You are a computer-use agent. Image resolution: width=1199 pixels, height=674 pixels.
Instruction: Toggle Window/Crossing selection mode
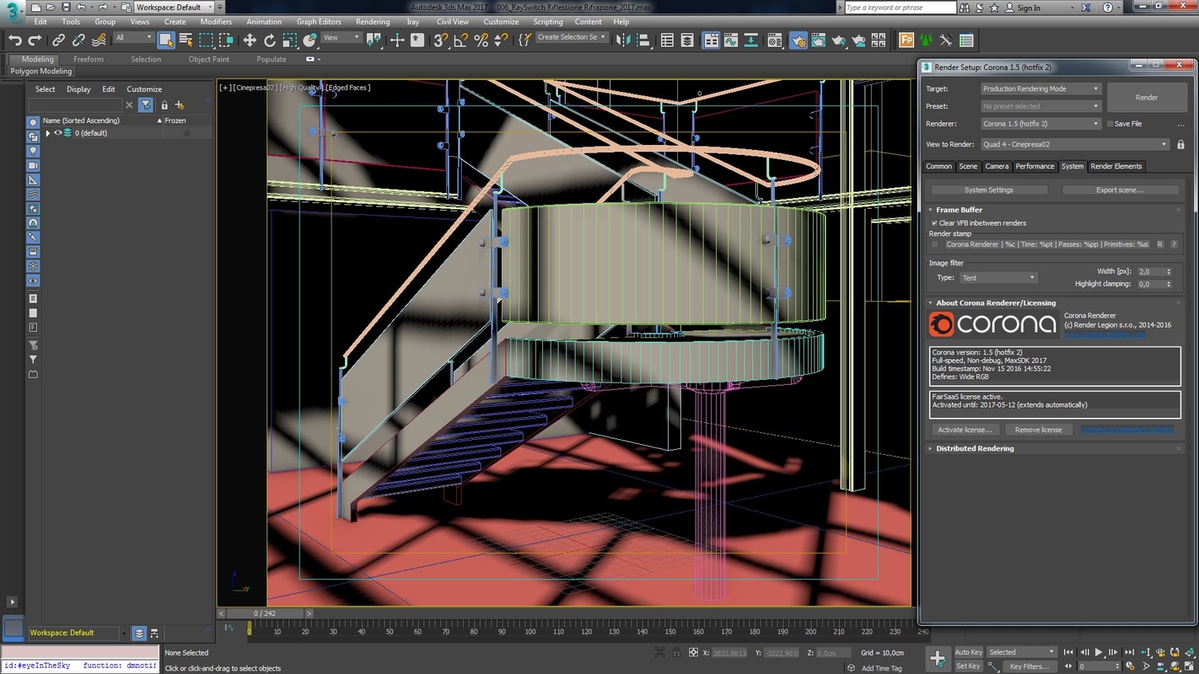click(x=226, y=40)
